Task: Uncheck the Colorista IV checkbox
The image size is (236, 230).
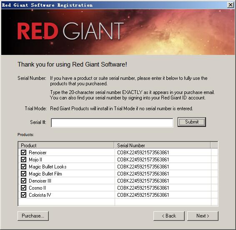Action: click(x=23, y=195)
